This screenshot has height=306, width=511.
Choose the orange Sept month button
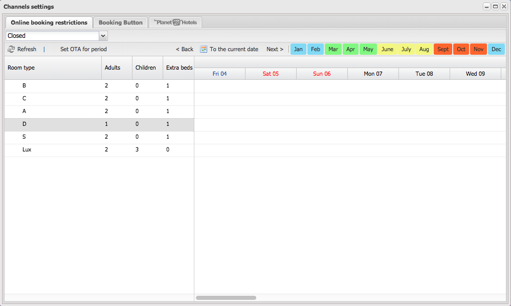tap(443, 49)
